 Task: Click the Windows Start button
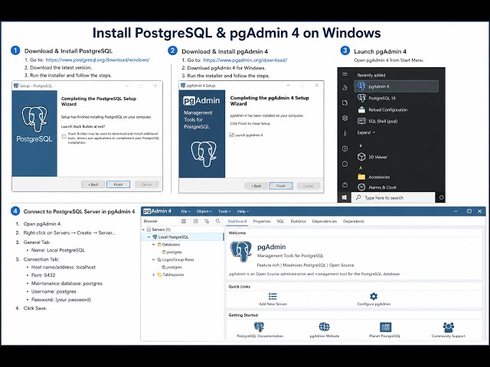click(x=345, y=197)
